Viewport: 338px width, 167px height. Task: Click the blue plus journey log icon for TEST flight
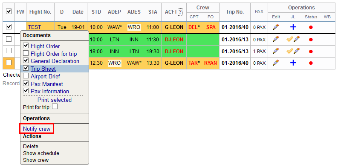pyautogui.click(x=293, y=27)
